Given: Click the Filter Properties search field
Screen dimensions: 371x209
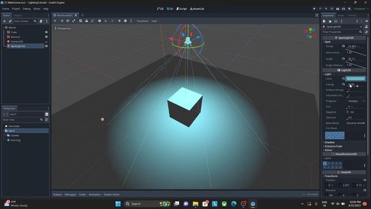Looking at the screenshot, I should (x=343, y=32).
